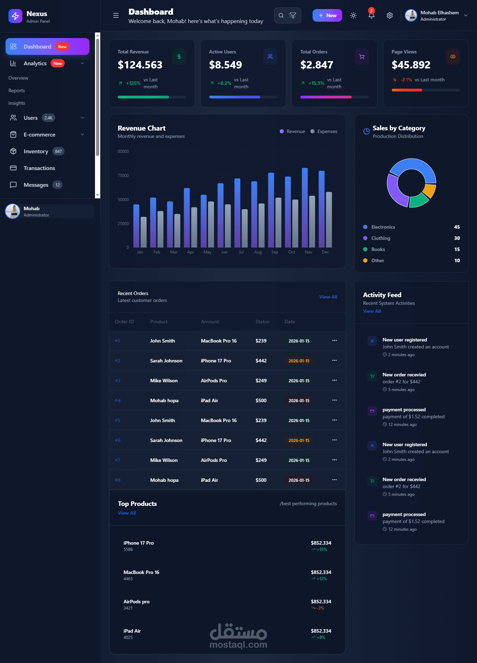Click the iPad Air +8% trend icon
Viewport: 477px width, 663px height.
313,638
